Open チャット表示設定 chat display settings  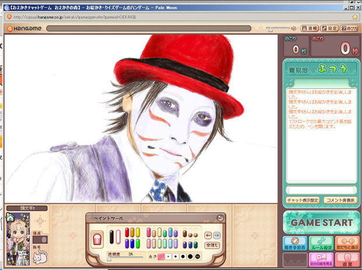coord(302,200)
